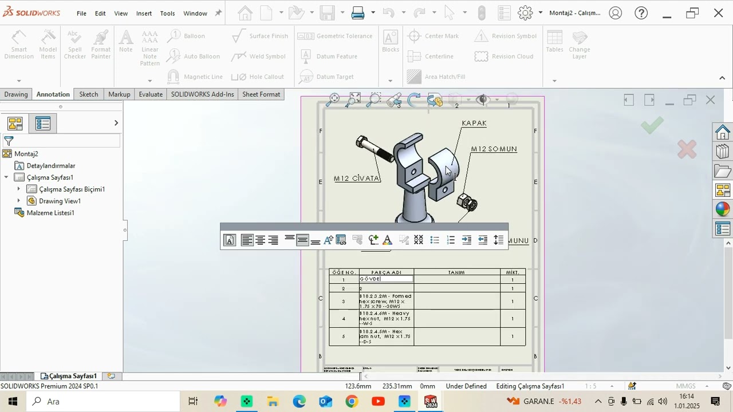The width and height of the screenshot is (733, 412).
Task: Expand the Linear Note Pattern dropdown arrow
Action: click(150, 81)
